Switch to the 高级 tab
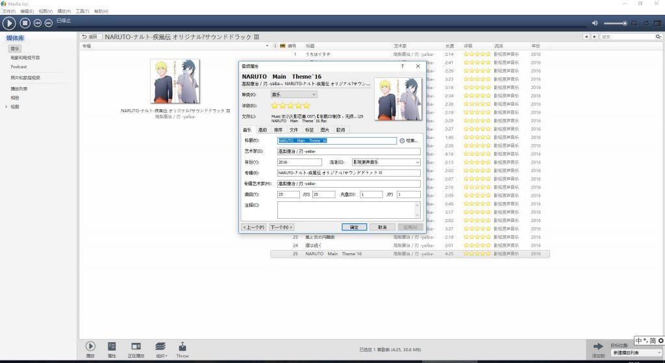 coord(262,130)
